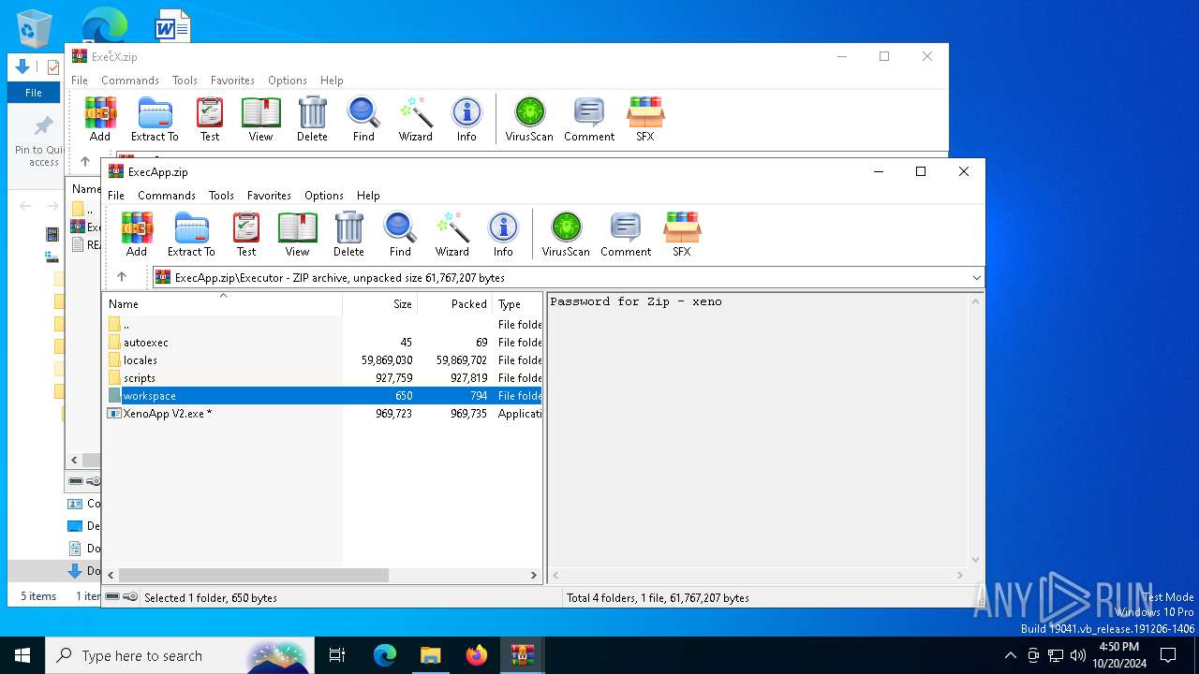Viewport: 1199px width, 674px height.
Task: Click Test icon in ExecX.zip window
Action: coord(210,119)
